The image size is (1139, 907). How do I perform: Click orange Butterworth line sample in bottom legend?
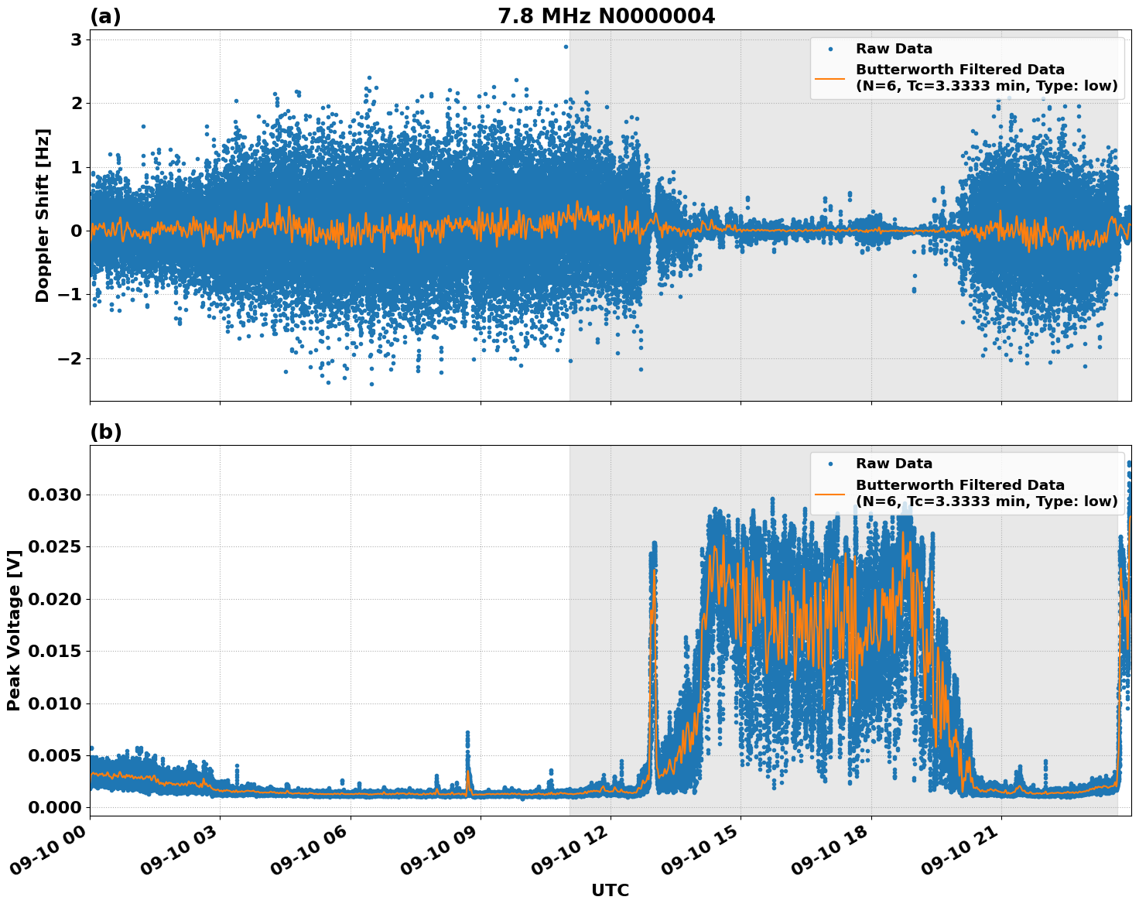click(829, 493)
